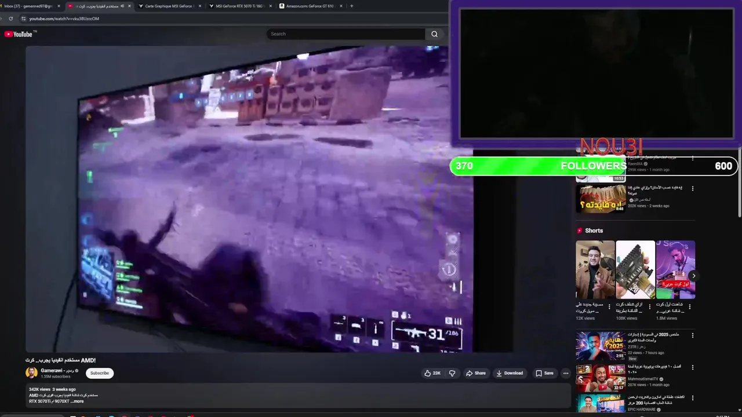Open the three-dot menu of the 202K views video
The height and width of the screenshot is (417, 742).
(x=692, y=188)
